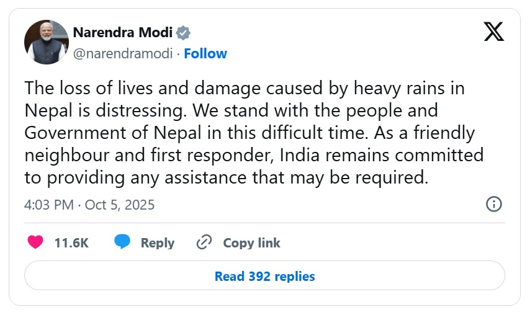Open the @narendramodi handle
This screenshot has width=530, height=315.
(x=122, y=54)
